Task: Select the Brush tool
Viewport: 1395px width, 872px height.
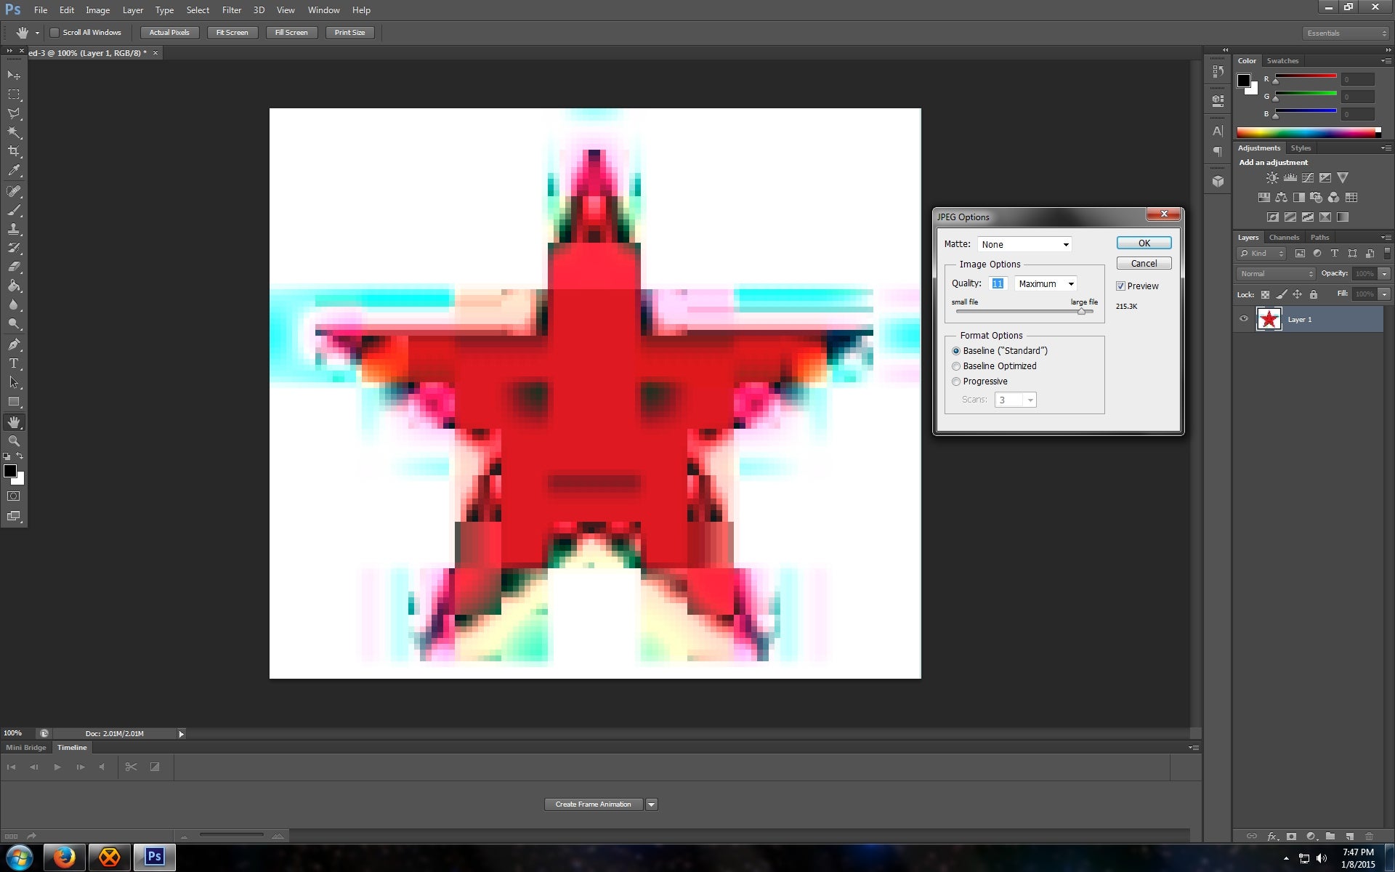Action: [14, 210]
